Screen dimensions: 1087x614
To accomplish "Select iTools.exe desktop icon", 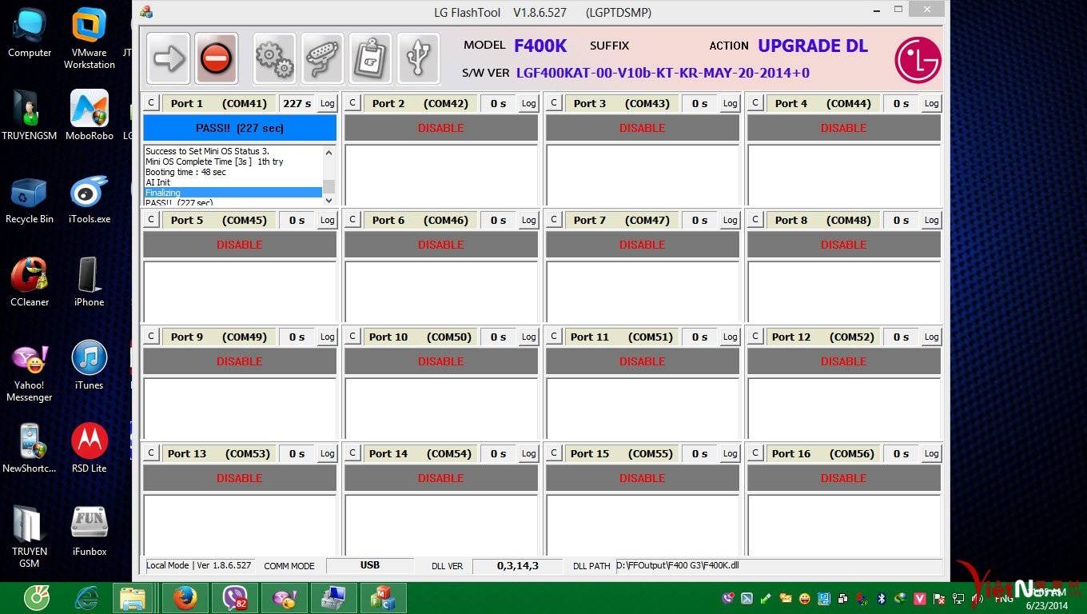I will (90, 200).
